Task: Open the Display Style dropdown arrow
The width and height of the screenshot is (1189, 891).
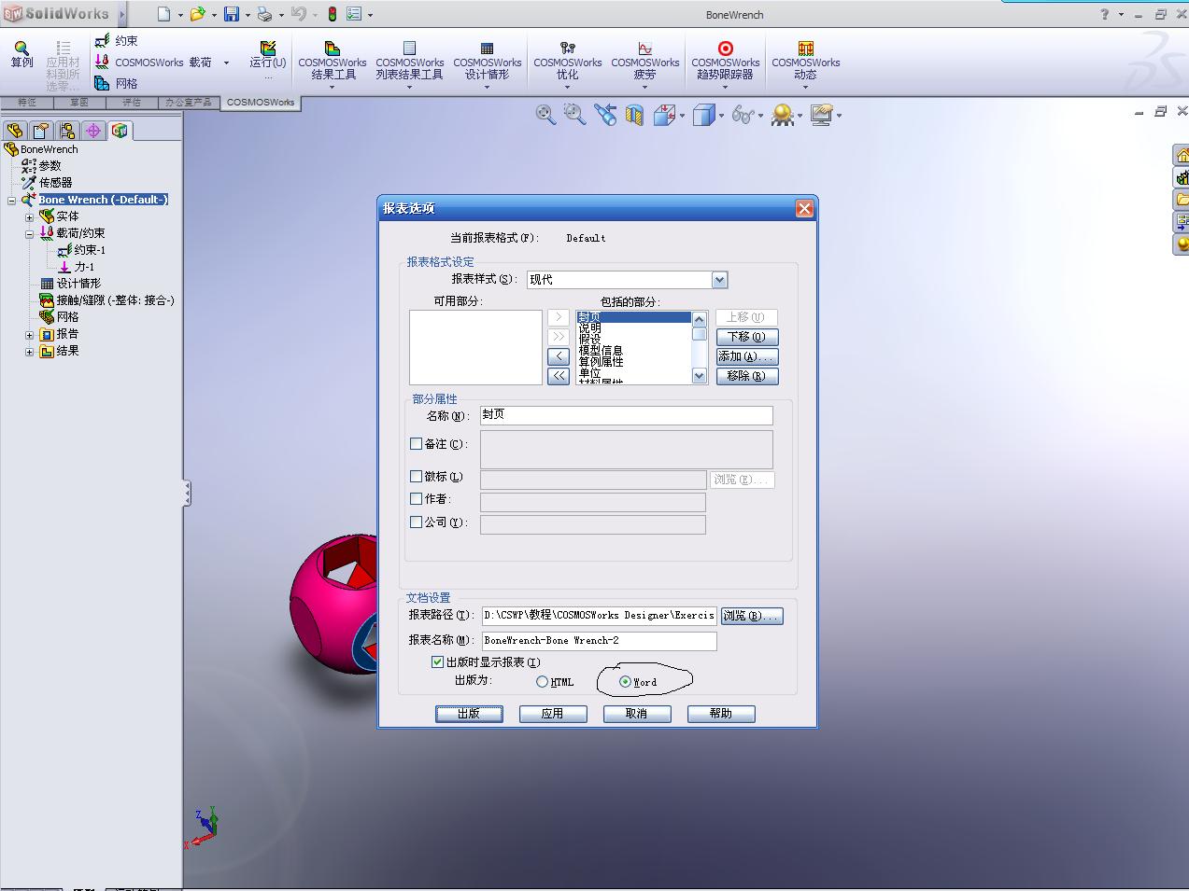Action: 721,116
